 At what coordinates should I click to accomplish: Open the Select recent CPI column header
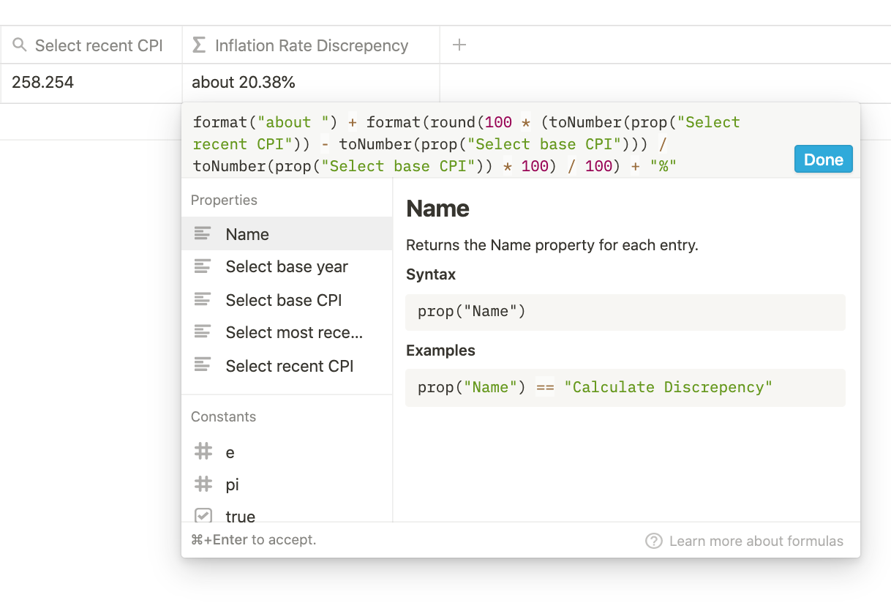click(98, 45)
